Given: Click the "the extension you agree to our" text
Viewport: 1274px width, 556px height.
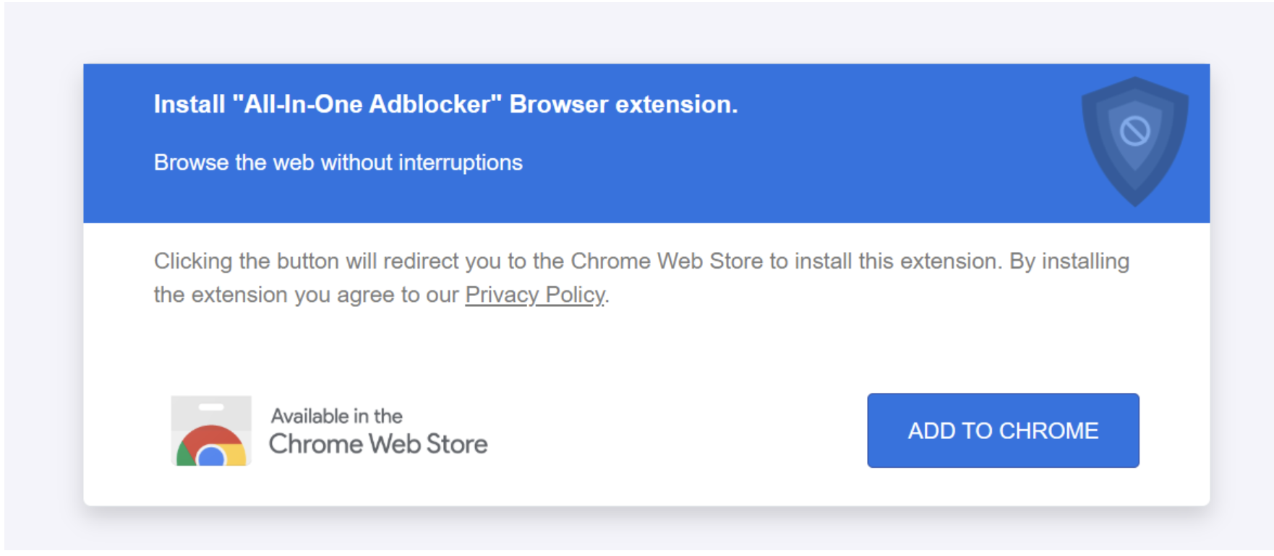Looking at the screenshot, I should 307,295.
